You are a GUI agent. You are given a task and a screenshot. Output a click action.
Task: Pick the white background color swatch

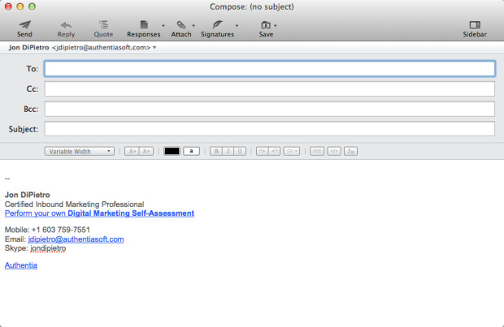point(192,151)
